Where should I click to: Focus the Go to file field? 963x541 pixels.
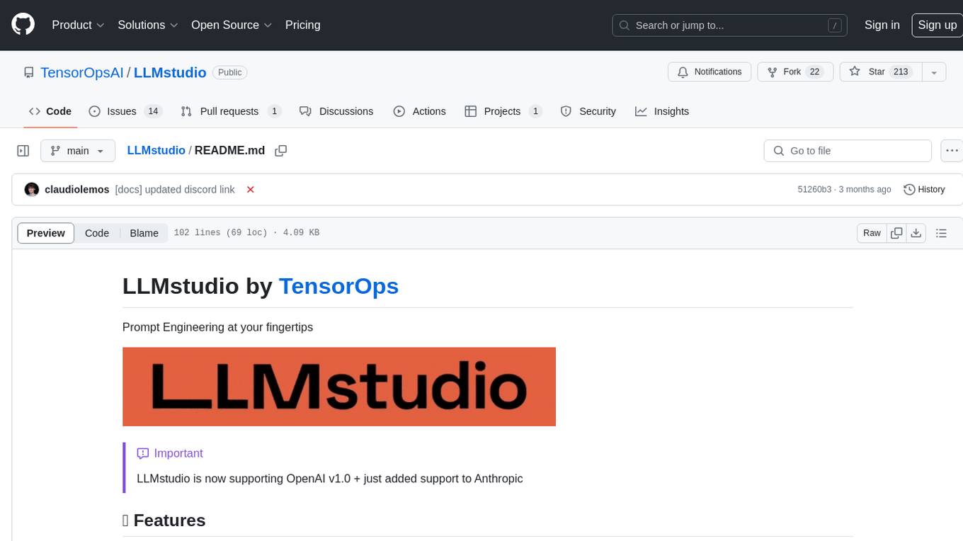point(848,151)
